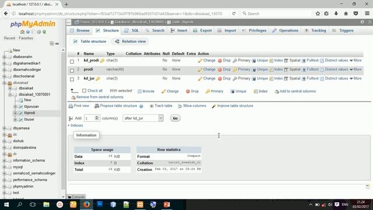Click the phpMyAdmin home icon

click(22, 32)
